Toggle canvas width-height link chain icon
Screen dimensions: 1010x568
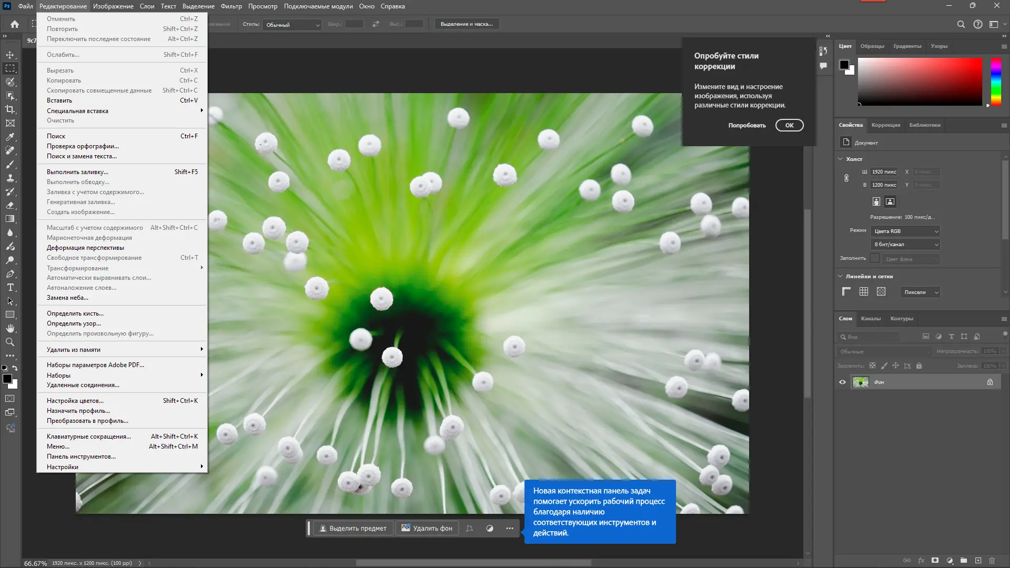[x=846, y=178]
